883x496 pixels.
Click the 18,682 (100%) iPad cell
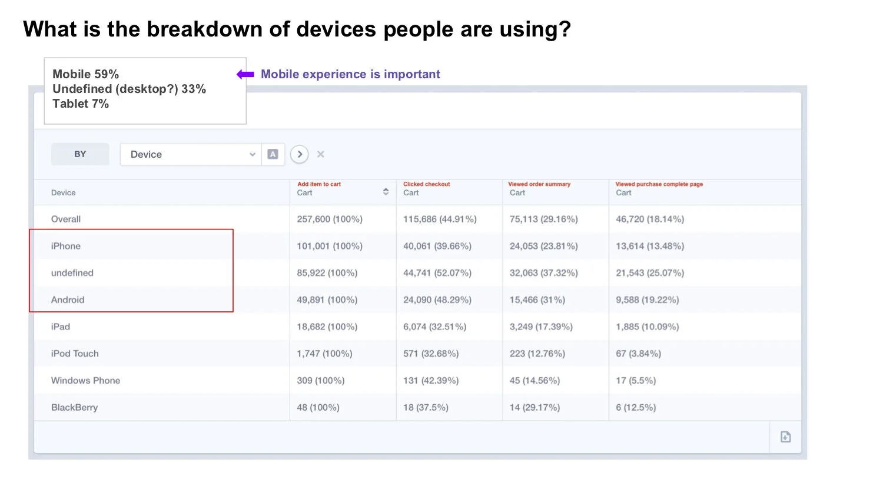(327, 327)
